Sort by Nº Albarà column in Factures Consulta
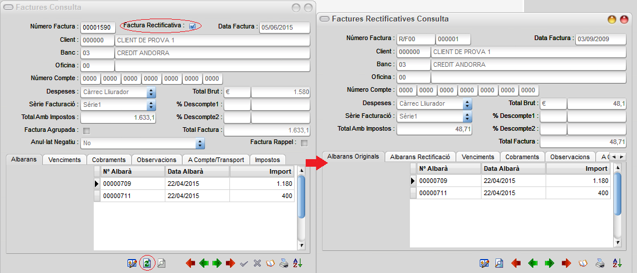The height and width of the screenshot is (273, 637). 132,171
